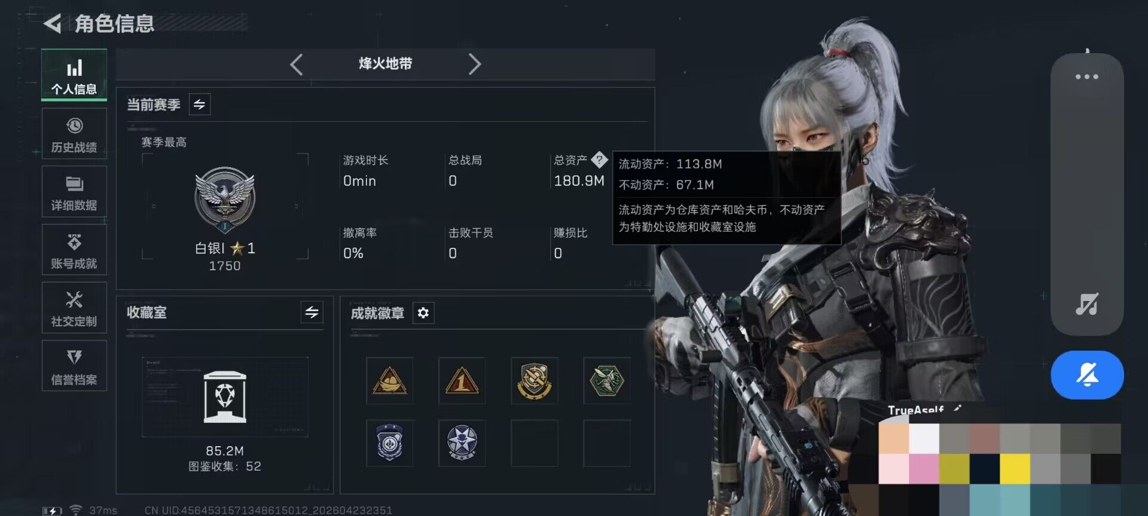The width and height of the screenshot is (1148, 516).
Task: Open the 个人信息 tab
Action: 74,75
